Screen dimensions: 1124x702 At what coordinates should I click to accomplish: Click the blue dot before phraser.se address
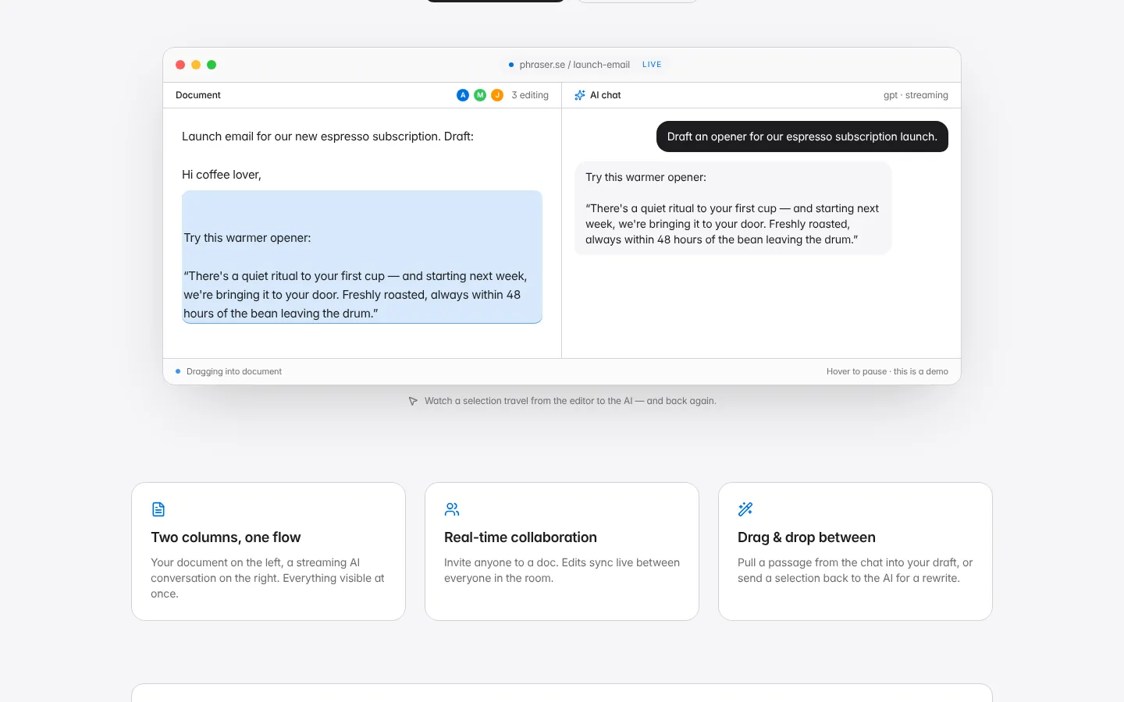(x=511, y=65)
